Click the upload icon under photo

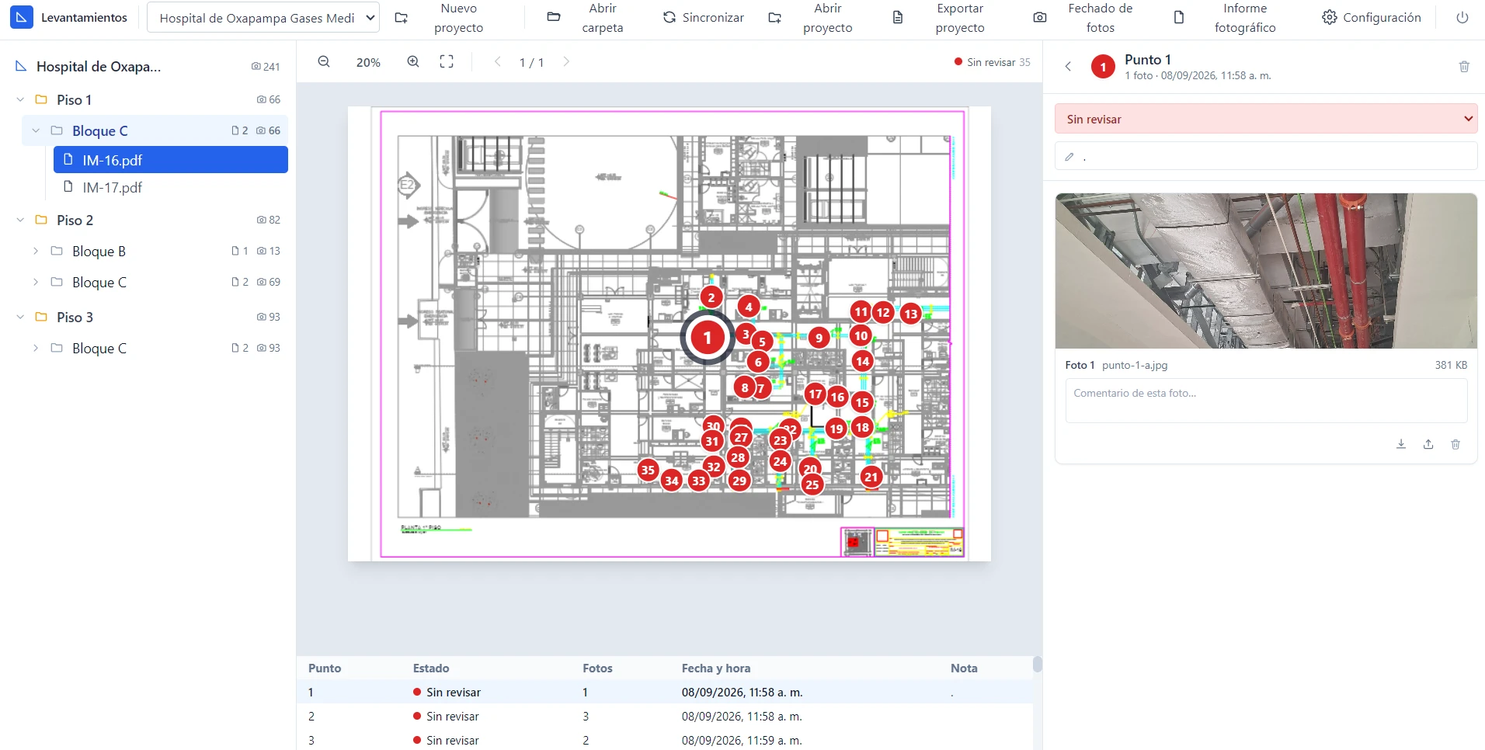[x=1428, y=444]
